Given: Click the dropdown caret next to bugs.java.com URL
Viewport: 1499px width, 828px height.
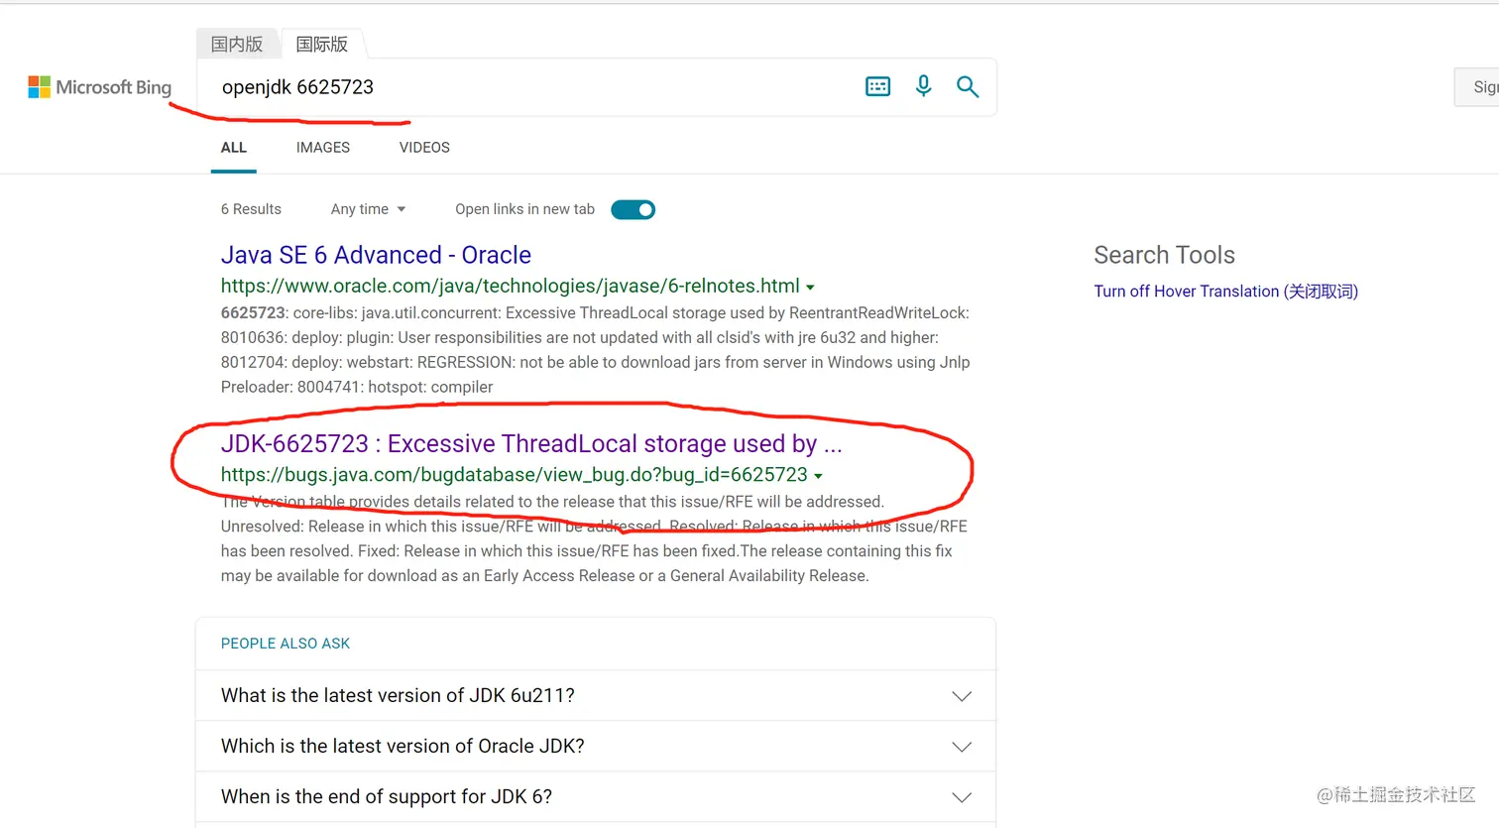Looking at the screenshot, I should point(819,475).
